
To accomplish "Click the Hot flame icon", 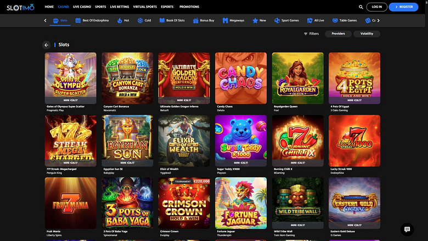I will tap(120, 20).
